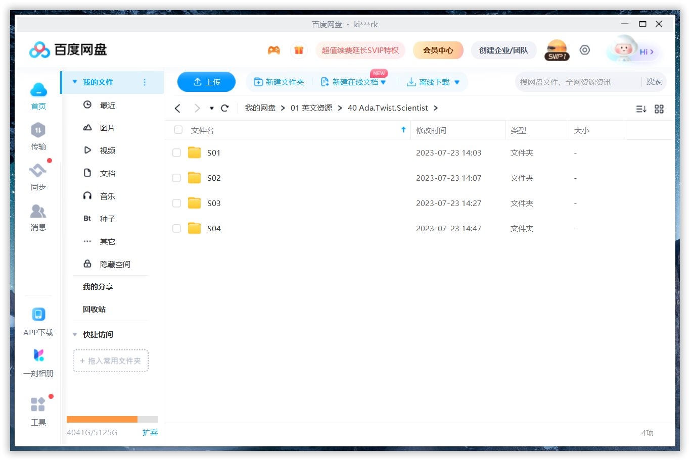Open the sort order dropdown icon
The image size is (690, 461).
point(641,109)
